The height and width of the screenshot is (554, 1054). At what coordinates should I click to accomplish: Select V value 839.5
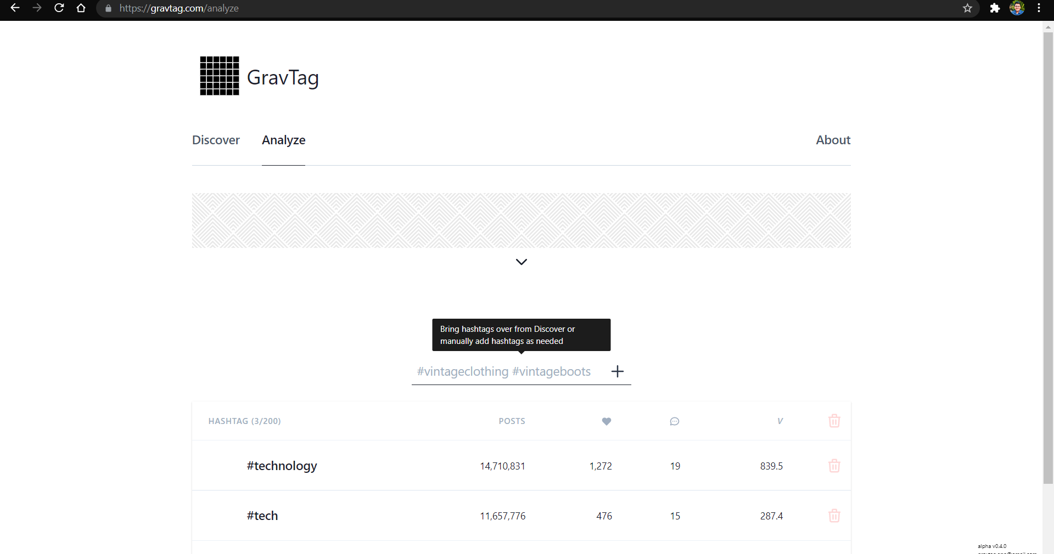[x=771, y=466]
